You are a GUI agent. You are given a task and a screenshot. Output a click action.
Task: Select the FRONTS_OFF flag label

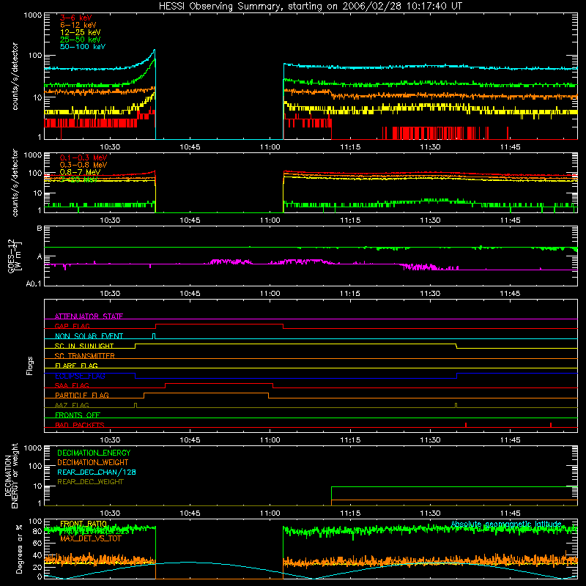(78, 415)
